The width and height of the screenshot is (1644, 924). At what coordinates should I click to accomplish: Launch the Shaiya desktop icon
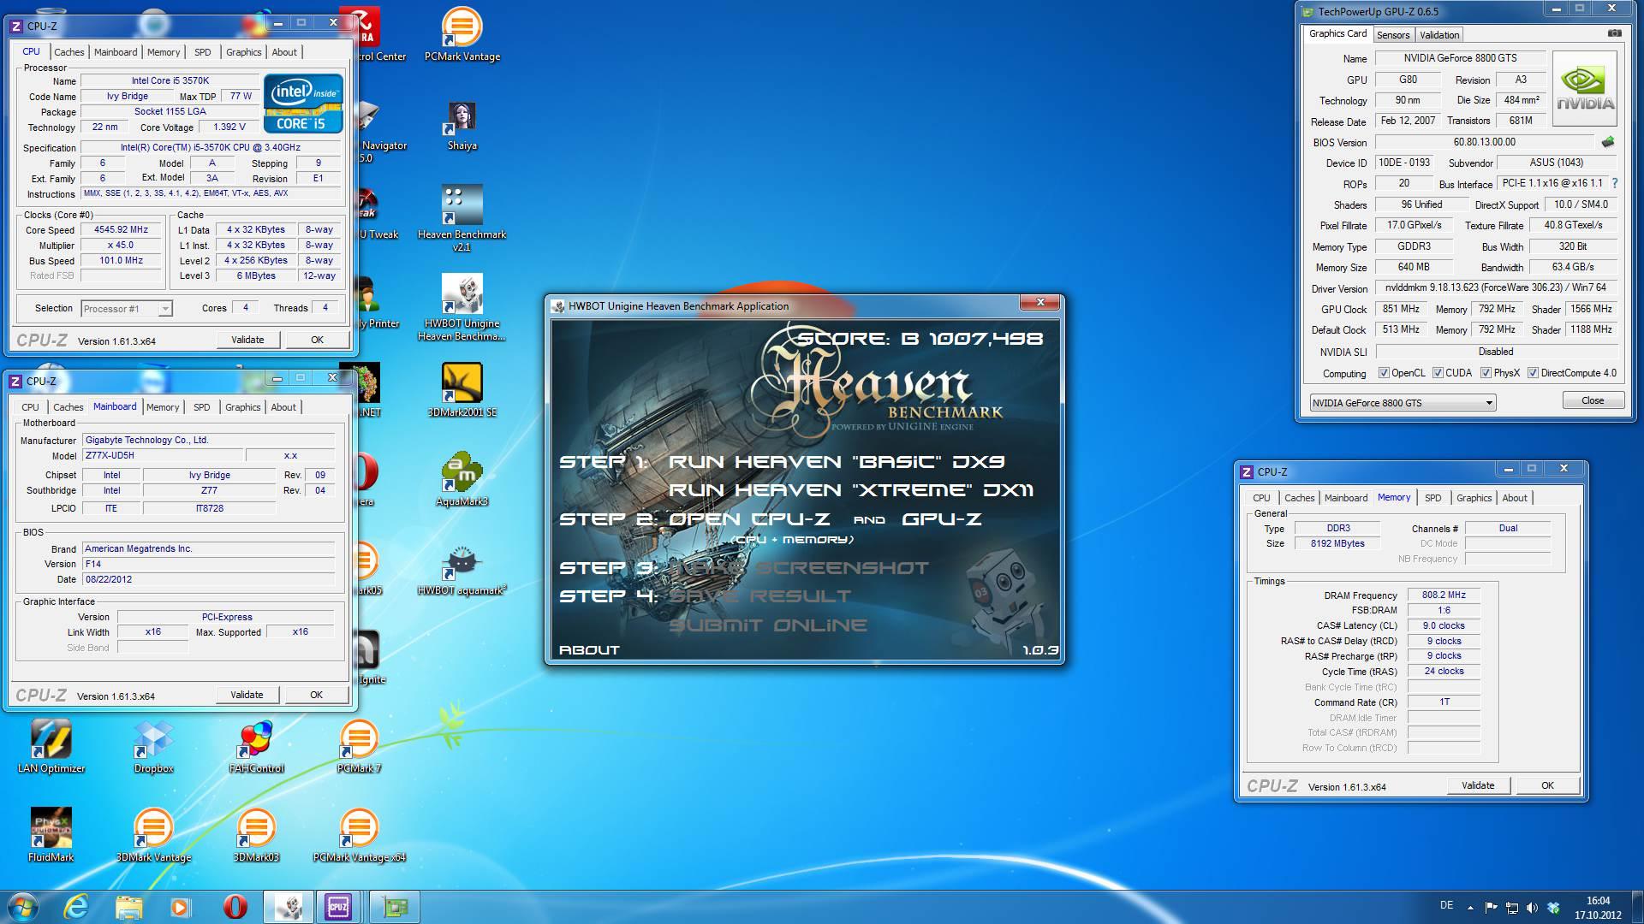[462, 126]
